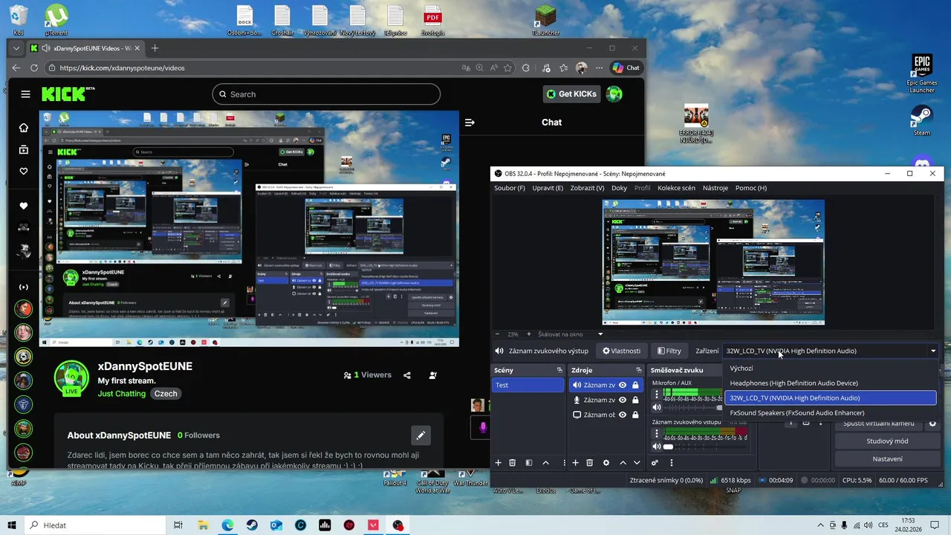Click the Get KICKs button
951x535 pixels.
pos(571,94)
